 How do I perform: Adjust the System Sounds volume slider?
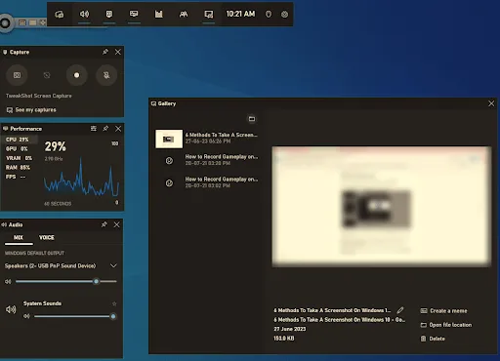point(73,316)
